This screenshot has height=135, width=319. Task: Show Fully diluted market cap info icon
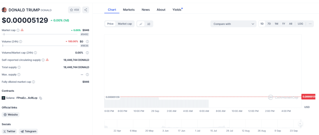(34, 82)
